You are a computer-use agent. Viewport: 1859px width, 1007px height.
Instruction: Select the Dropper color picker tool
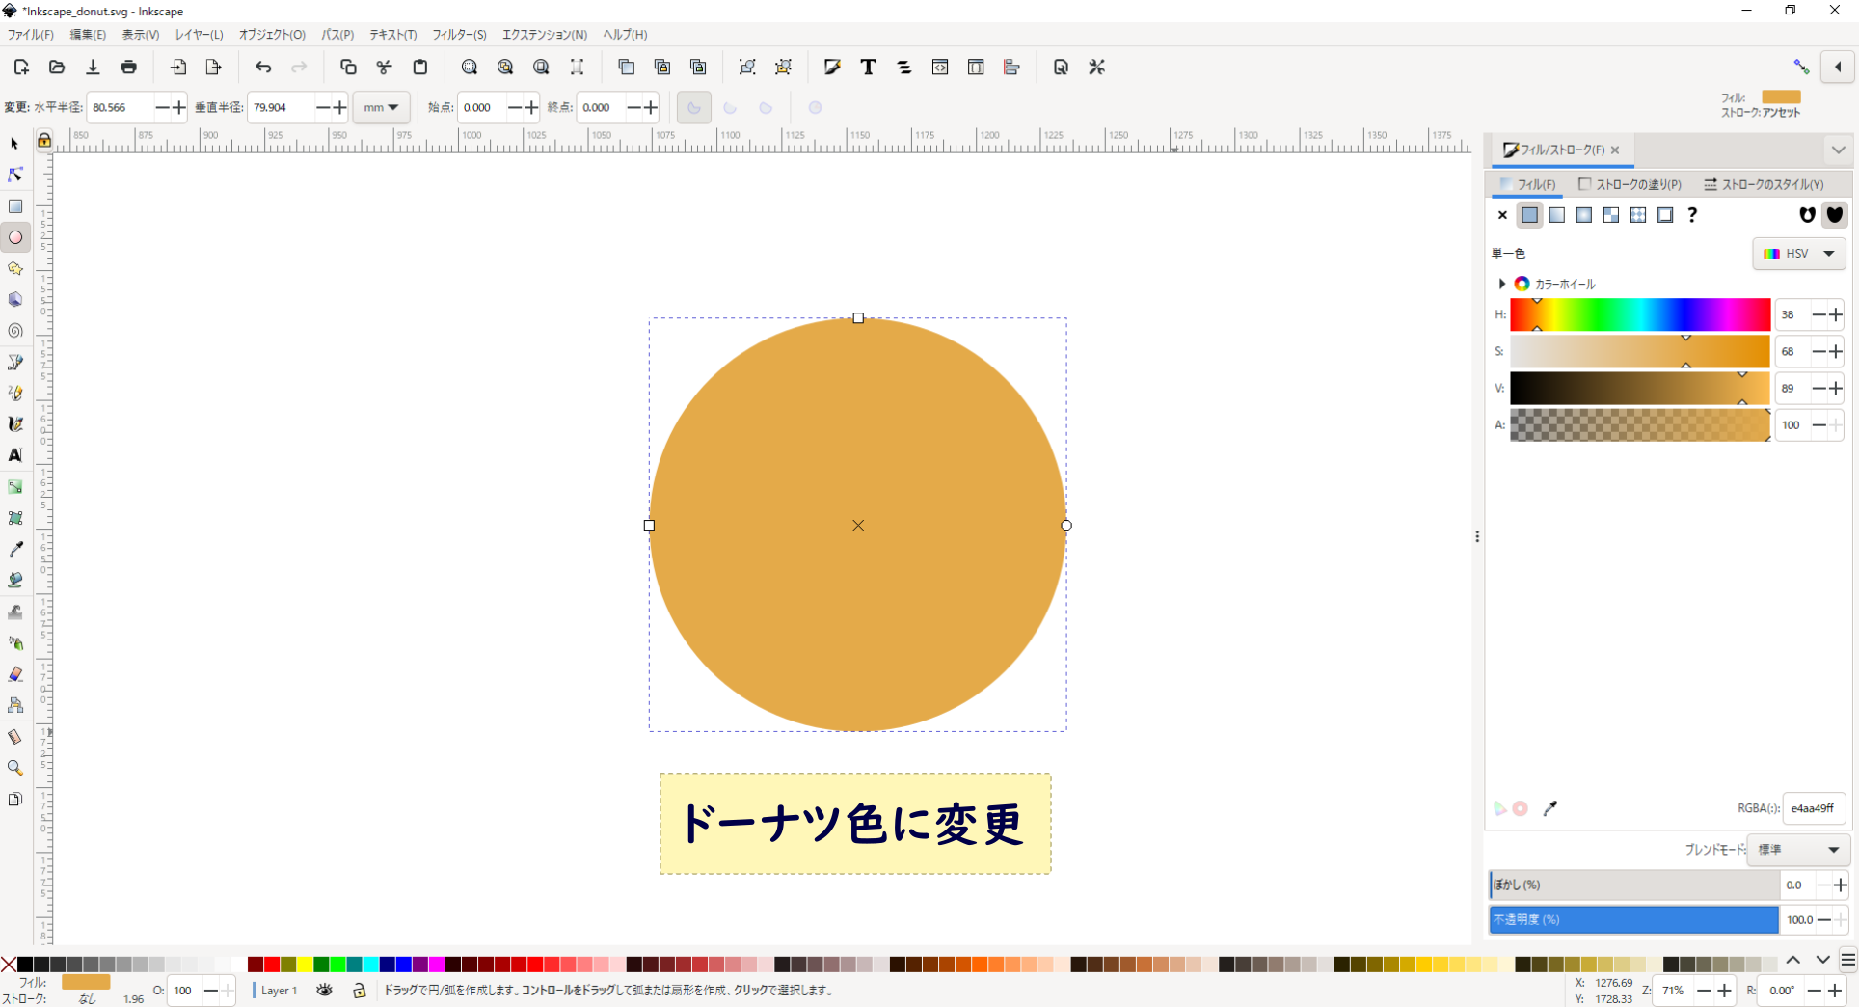[15, 550]
